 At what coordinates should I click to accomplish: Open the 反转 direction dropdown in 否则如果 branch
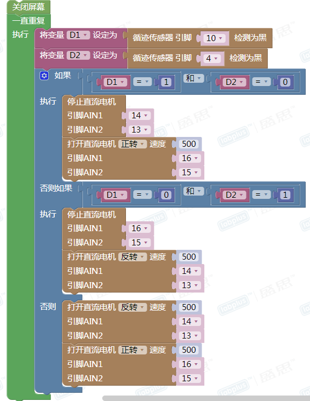[133, 257]
